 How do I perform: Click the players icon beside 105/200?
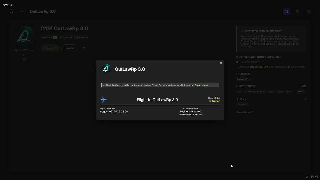point(16,50)
